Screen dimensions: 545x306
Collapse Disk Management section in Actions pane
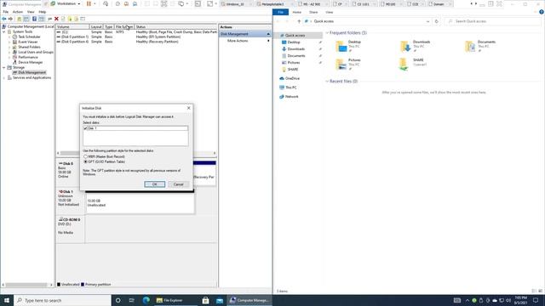268,34
